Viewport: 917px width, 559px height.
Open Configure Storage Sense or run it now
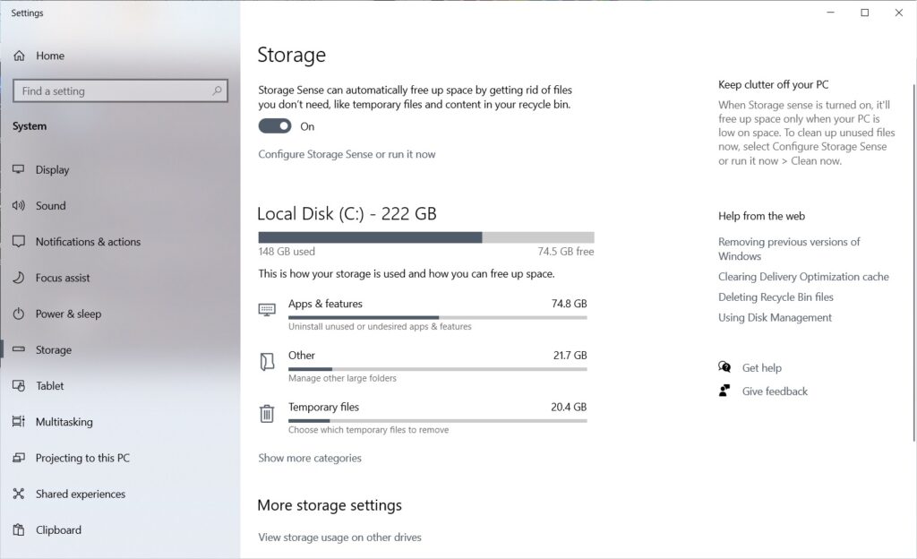point(347,154)
